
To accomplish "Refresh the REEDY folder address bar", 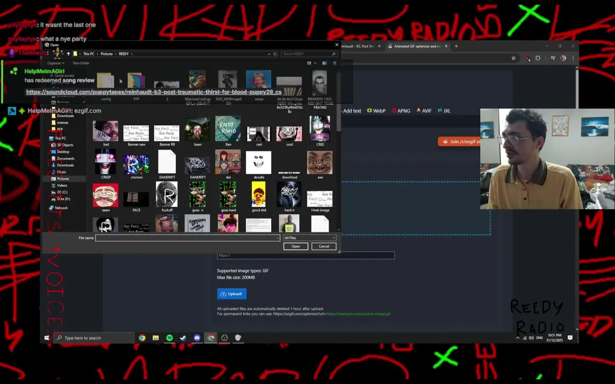I will (275, 54).
